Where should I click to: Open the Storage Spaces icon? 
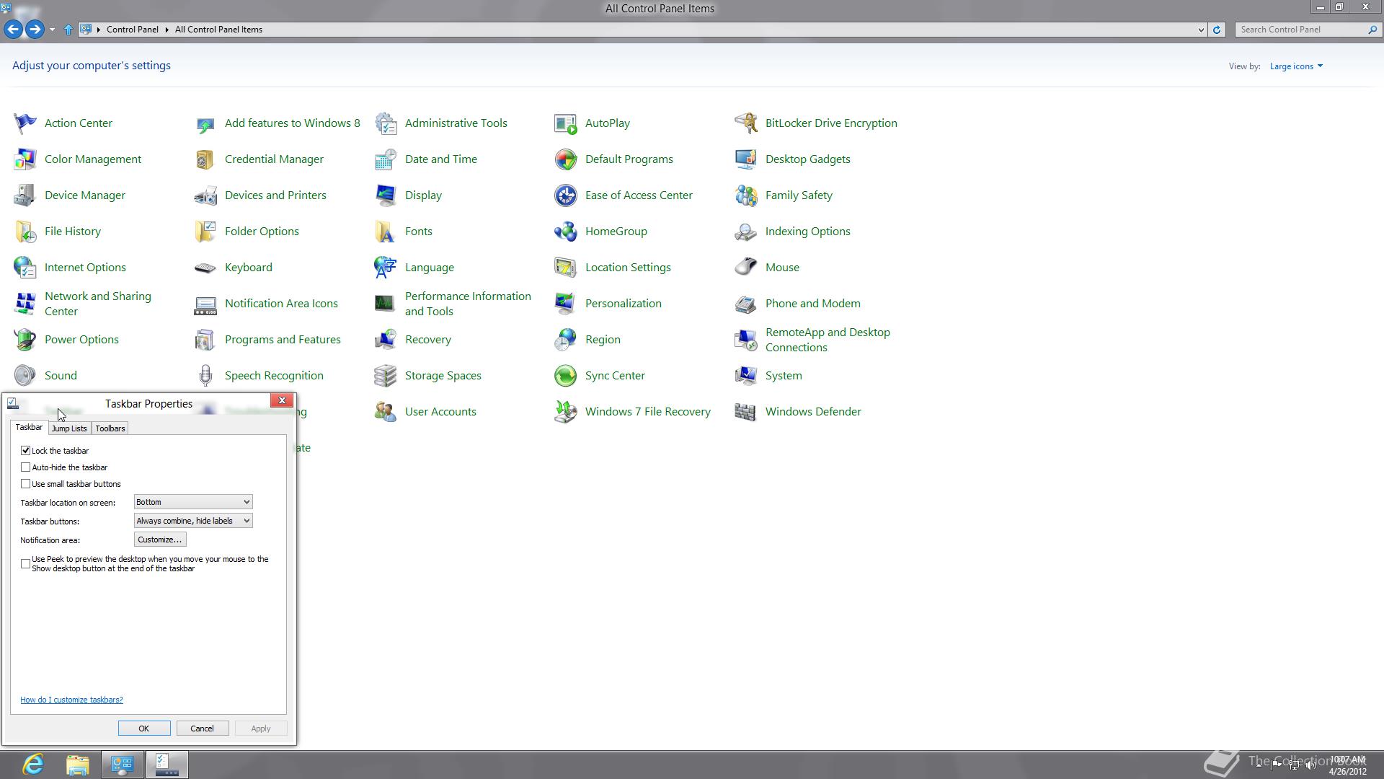coord(385,375)
